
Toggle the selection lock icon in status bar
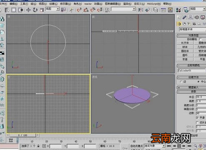[39, 146]
